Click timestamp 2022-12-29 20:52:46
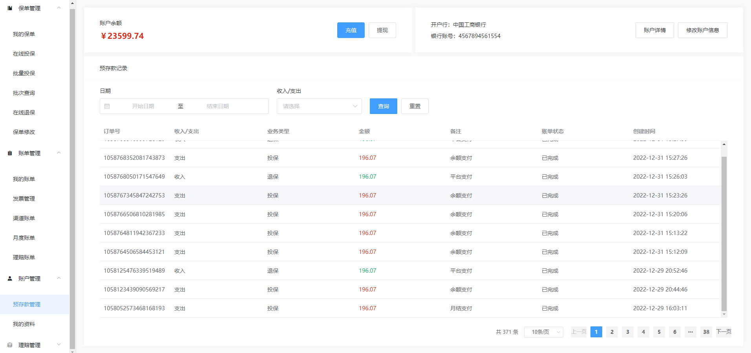The width and height of the screenshot is (751, 353). pyautogui.click(x=660, y=271)
